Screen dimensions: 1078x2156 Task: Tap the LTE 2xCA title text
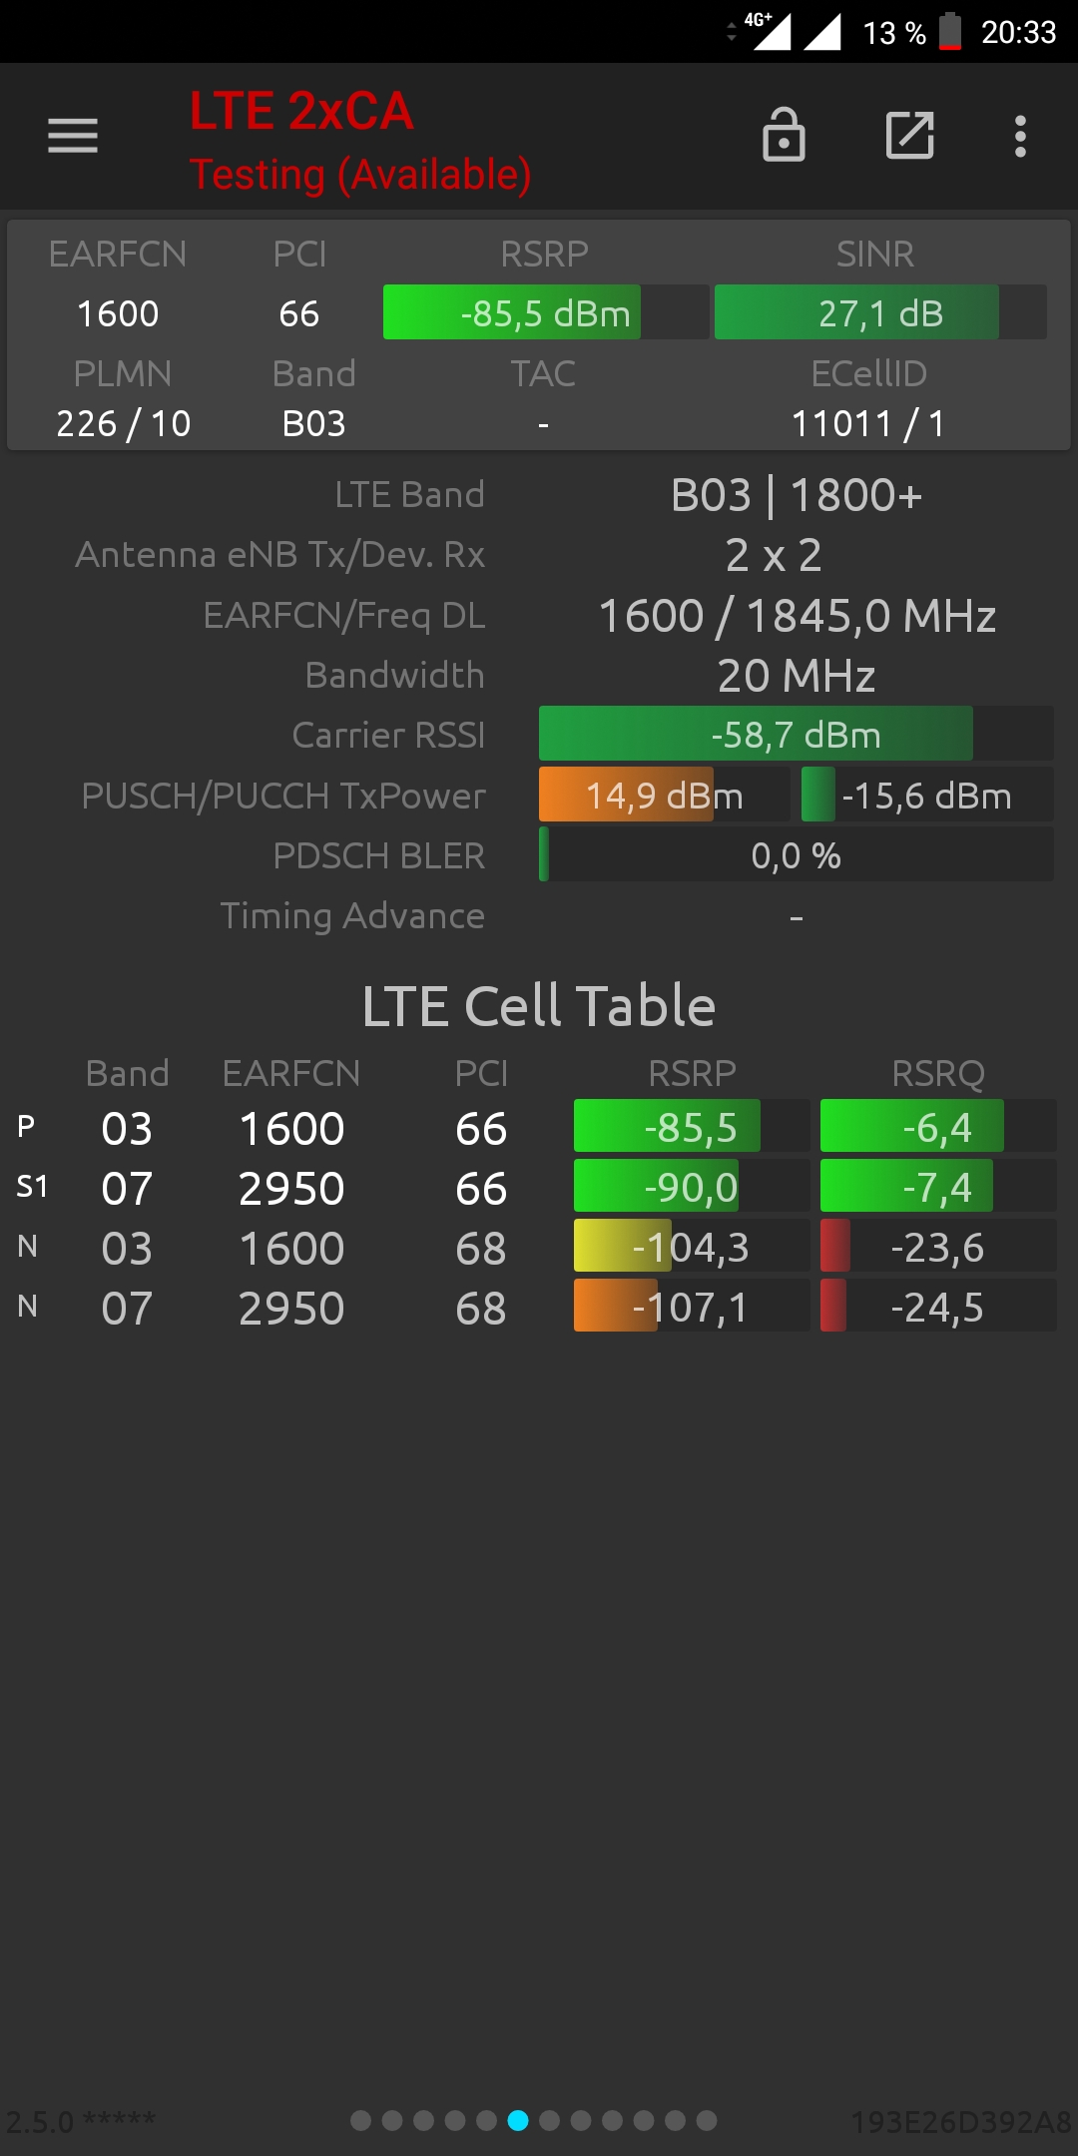tap(301, 111)
